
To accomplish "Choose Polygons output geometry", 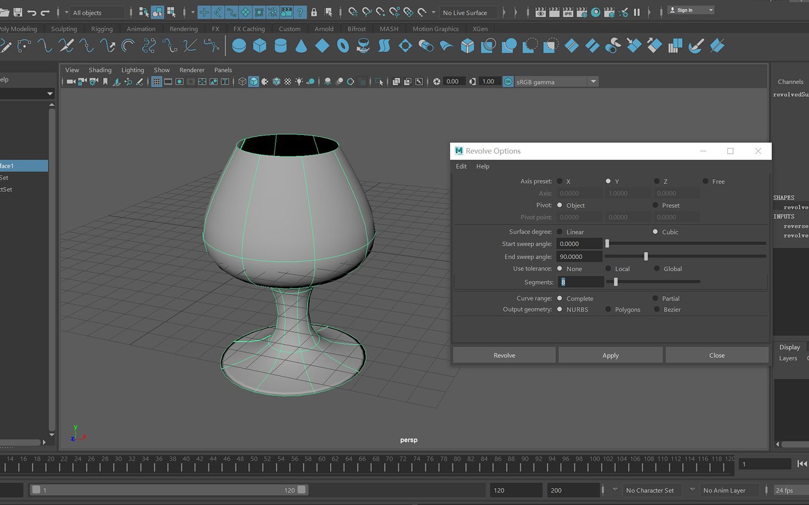I will [x=608, y=309].
